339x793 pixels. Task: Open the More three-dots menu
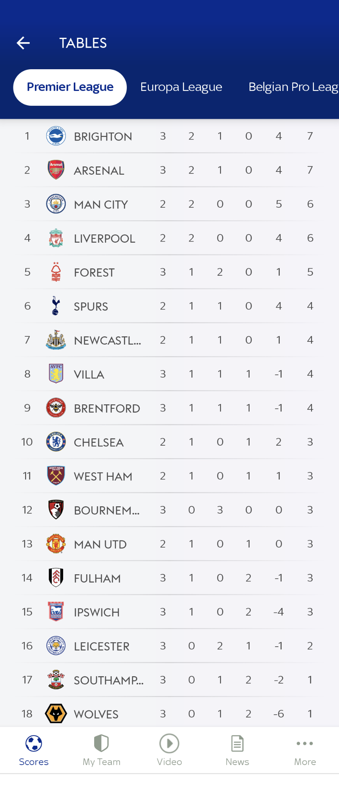point(305,743)
